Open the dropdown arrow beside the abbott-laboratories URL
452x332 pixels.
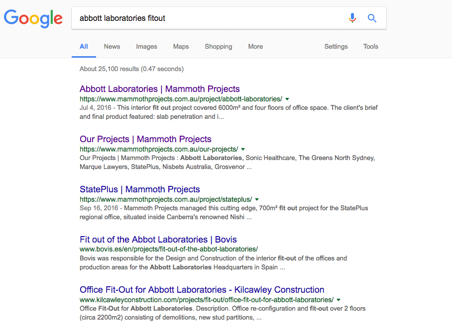[287, 99]
